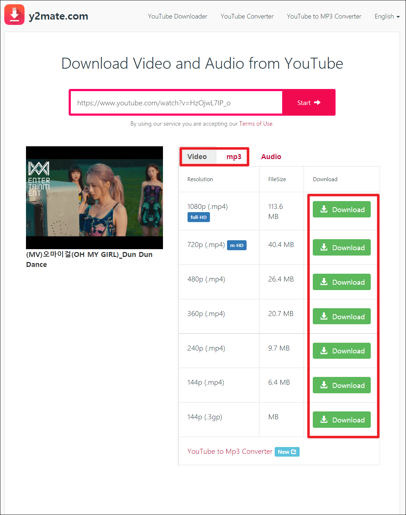The image size is (406, 515).
Task: Click the page heading Download Video and Audio
Action: point(202,63)
